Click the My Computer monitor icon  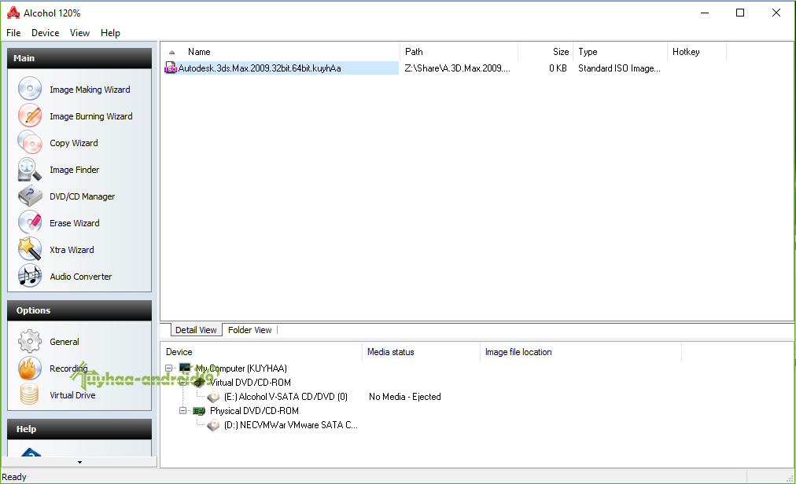click(x=186, y=368)
